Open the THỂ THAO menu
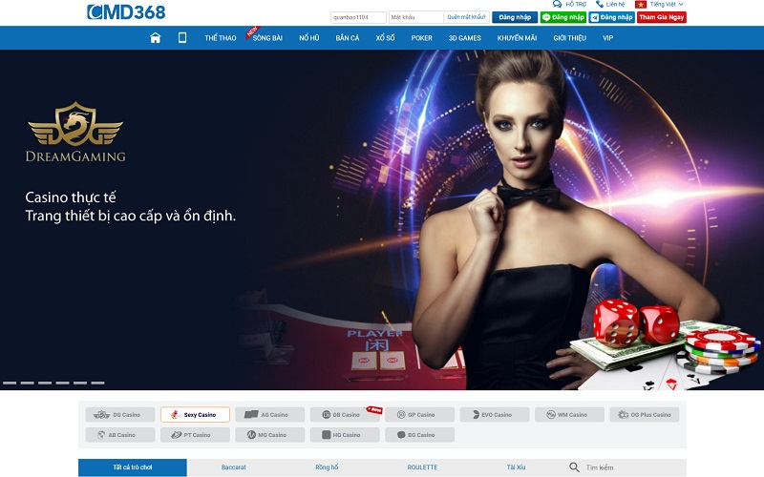This screenshot has height=477, width=764. tap(221, 38)
